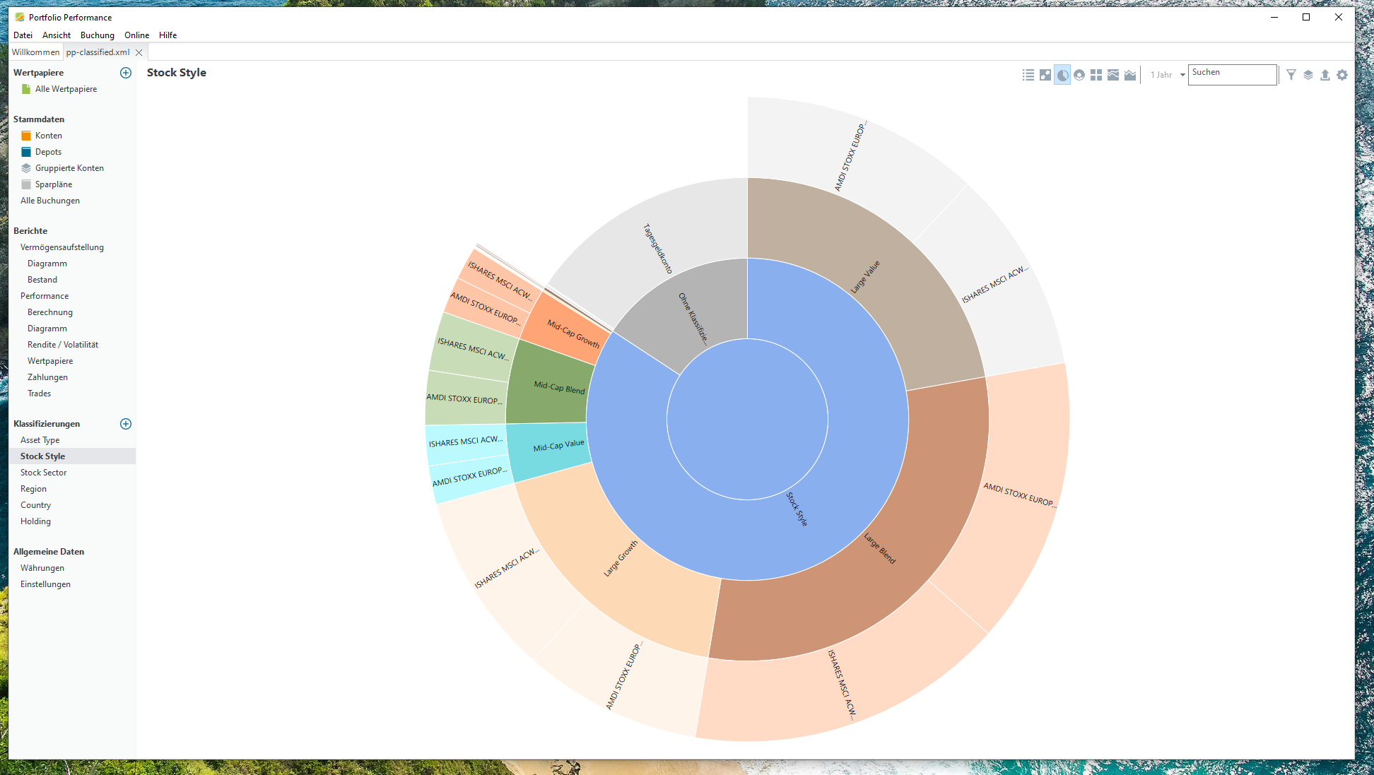Open Währungen under Allgemeine Daten
The image size is (1374, 775).
(x=42, y=568)
